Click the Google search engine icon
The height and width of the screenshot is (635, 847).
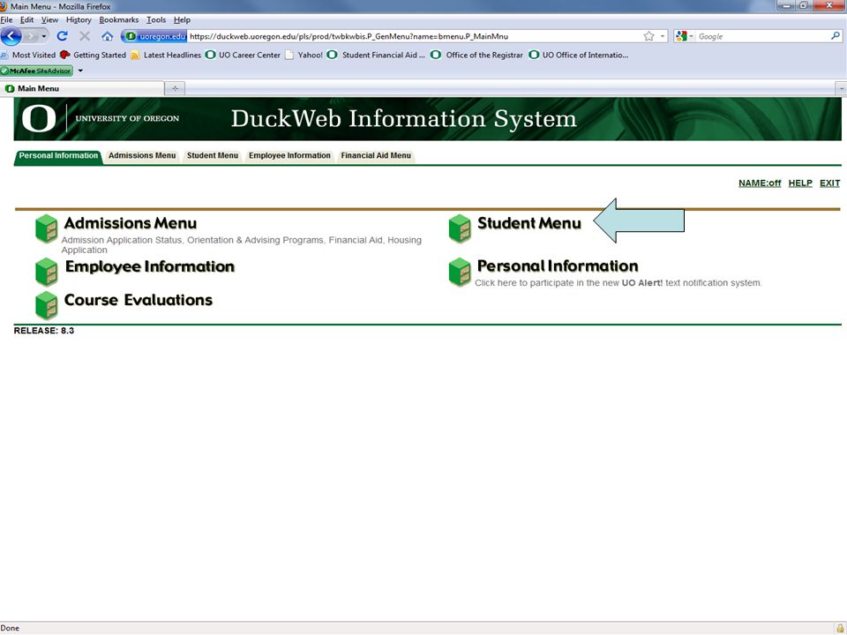pyautogui.click(x=681, y=36)
